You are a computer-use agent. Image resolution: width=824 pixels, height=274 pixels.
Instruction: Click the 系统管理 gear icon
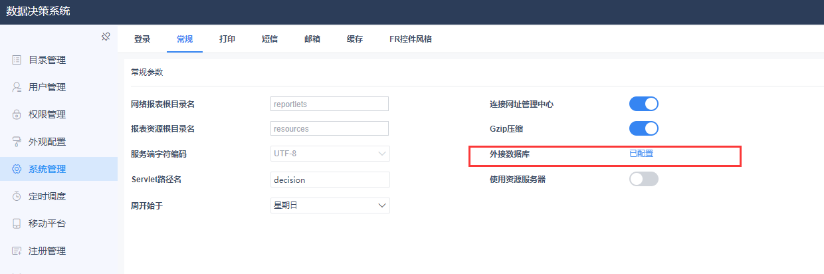tap(17, 169)
